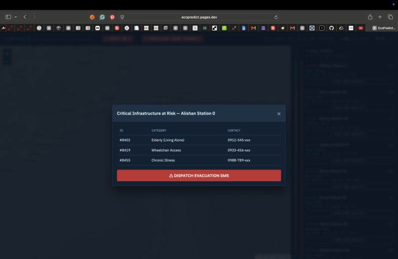Open the Google Docs bookmark
The height and width of the screenshot is (259, 398).
point(243,28)
